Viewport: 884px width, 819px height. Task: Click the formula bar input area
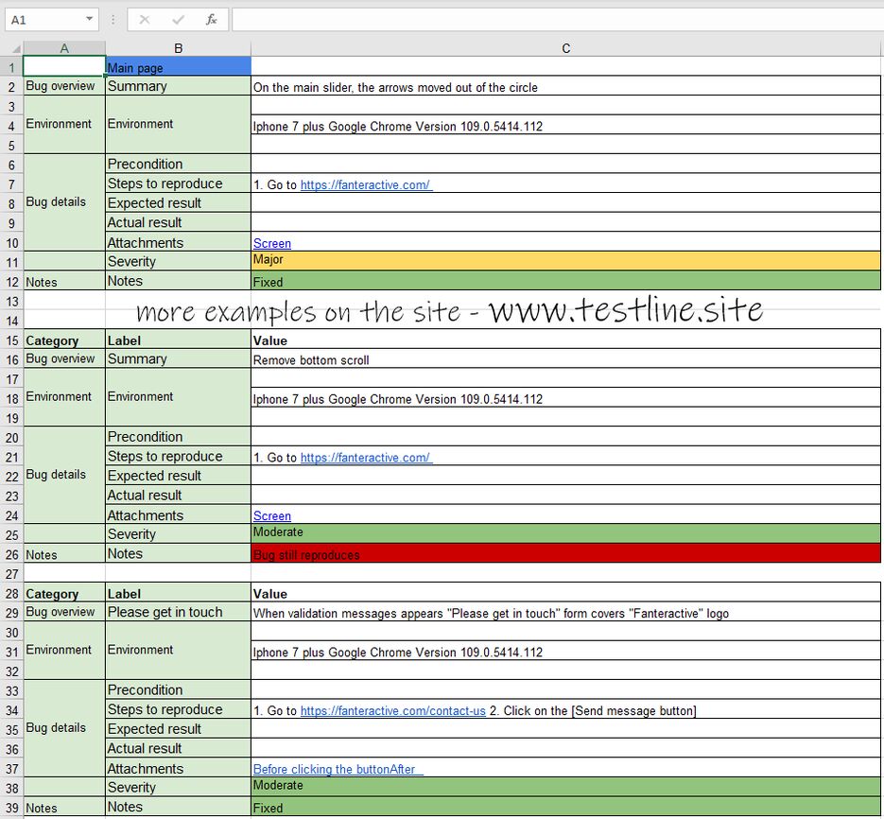point(556,20)
